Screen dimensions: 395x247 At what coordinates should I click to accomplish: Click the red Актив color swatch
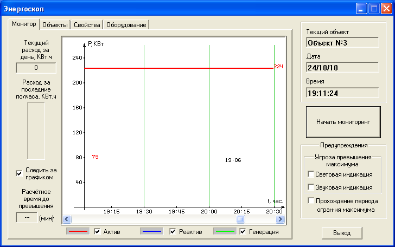78,232
